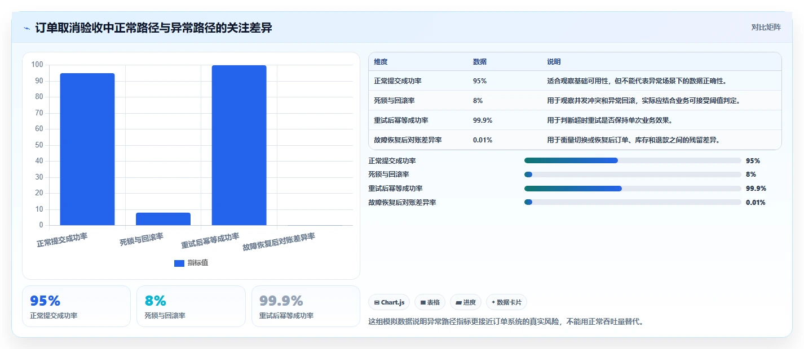The height and width of the screenshot is (349, 804).
Task: Click the 死锁与回滚率 x-axis label
Action: pyautogui.click(x=142, y=239)
